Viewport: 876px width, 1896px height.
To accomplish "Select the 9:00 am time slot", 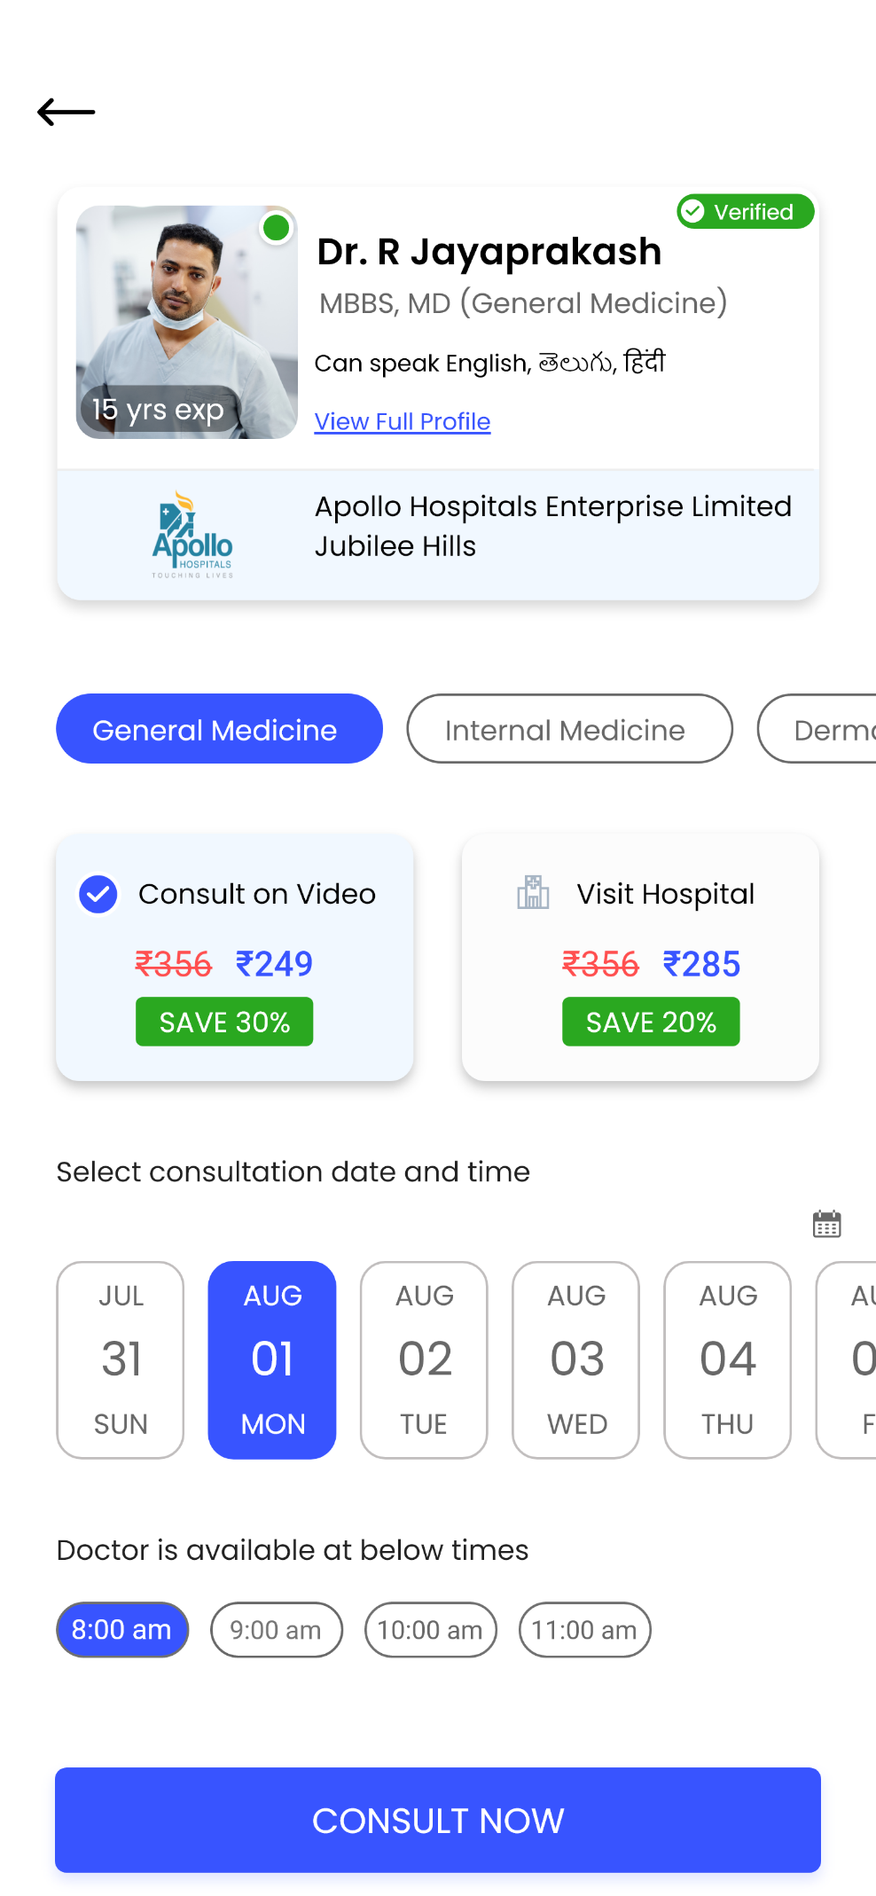I will click(276, 1629).
